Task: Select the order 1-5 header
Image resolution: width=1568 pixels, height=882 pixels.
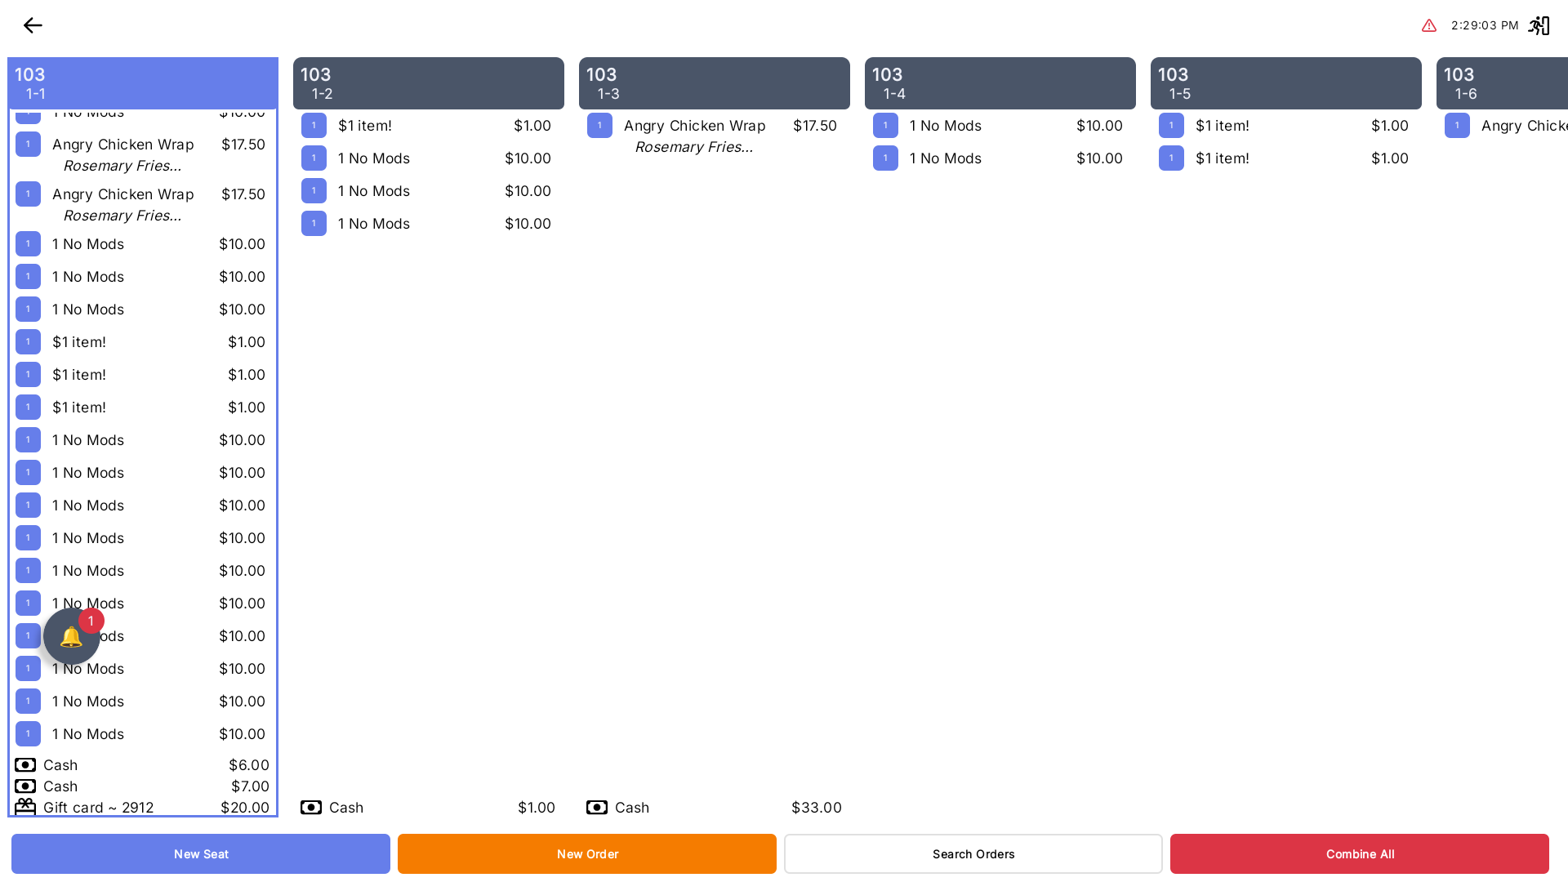Action: (1285, 83)
